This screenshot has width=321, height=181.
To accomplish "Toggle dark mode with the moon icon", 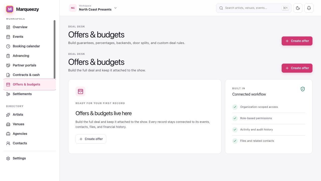I will tap(298, 8).
